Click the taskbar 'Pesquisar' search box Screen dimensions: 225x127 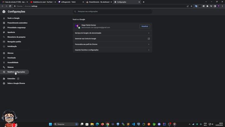pos(66,124)
